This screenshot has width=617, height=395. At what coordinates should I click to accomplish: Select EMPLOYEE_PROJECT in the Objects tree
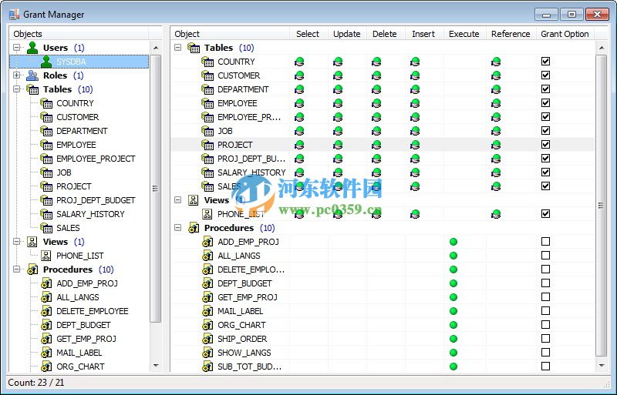point(96,159)
